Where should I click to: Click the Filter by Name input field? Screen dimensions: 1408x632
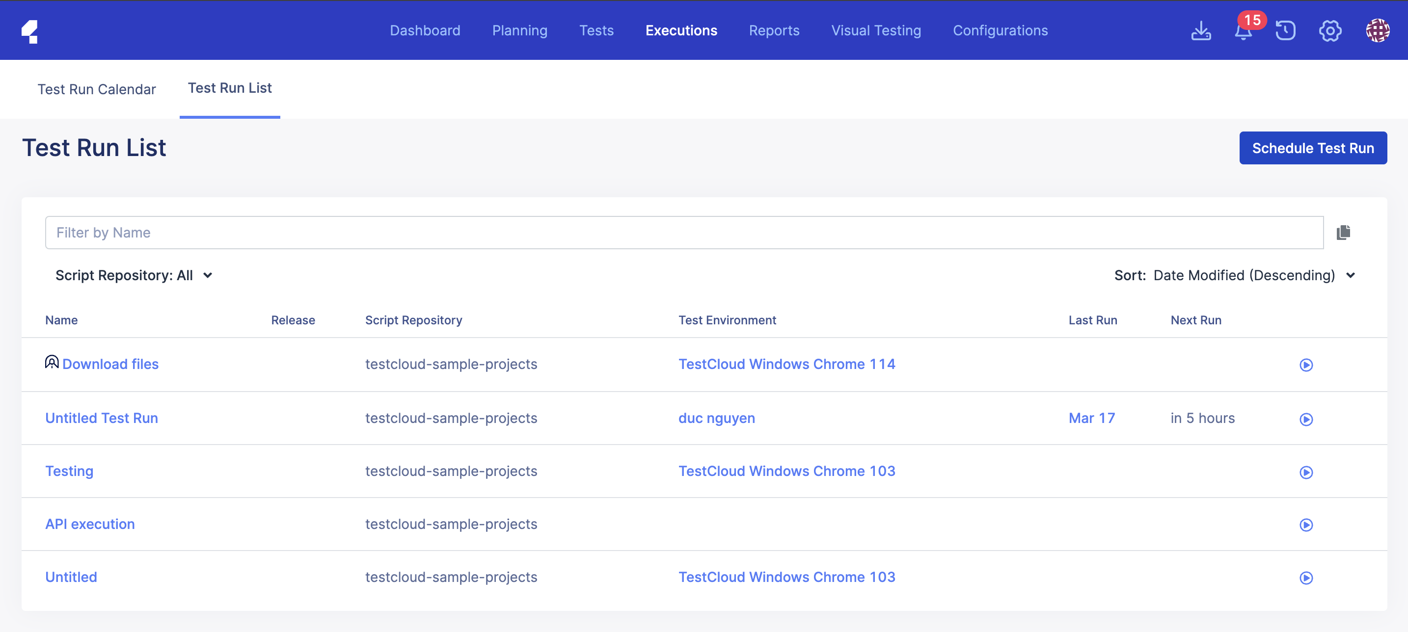[x=684, y=233]
